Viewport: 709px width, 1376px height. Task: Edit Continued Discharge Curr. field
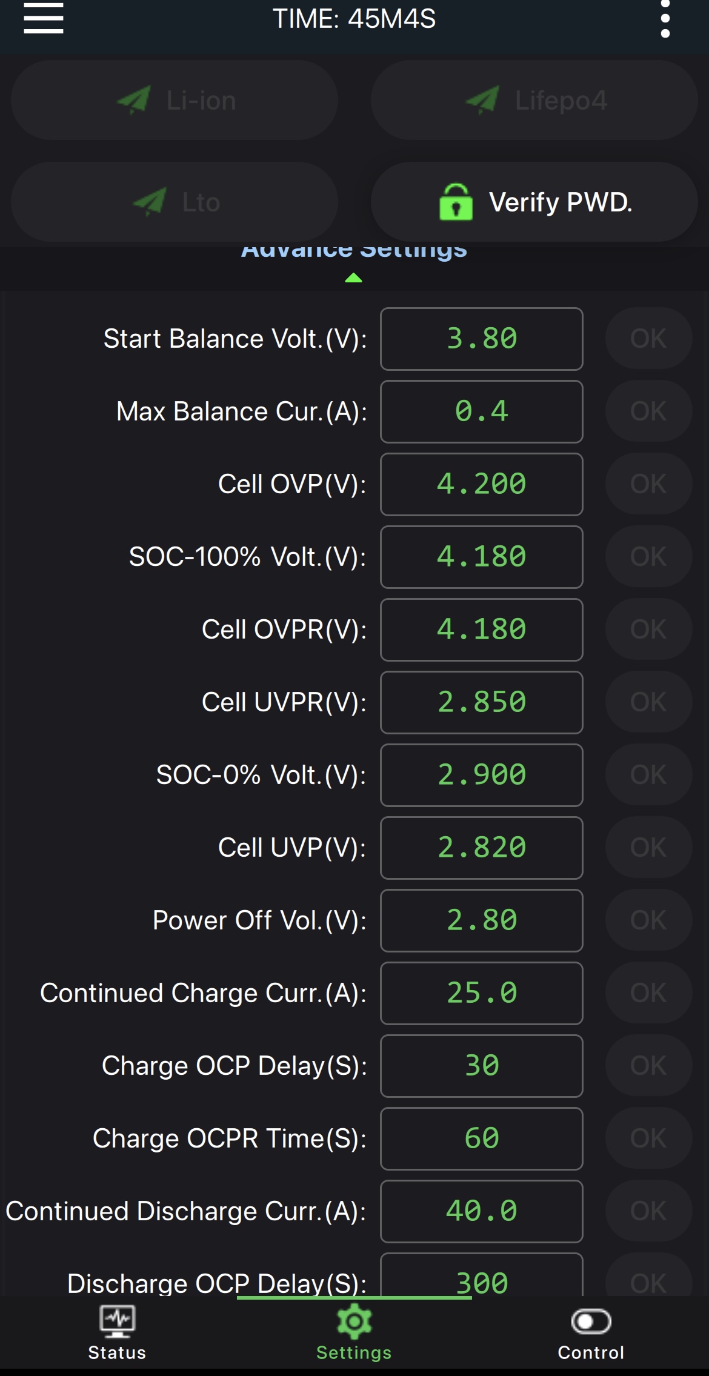pos(482,1211)
